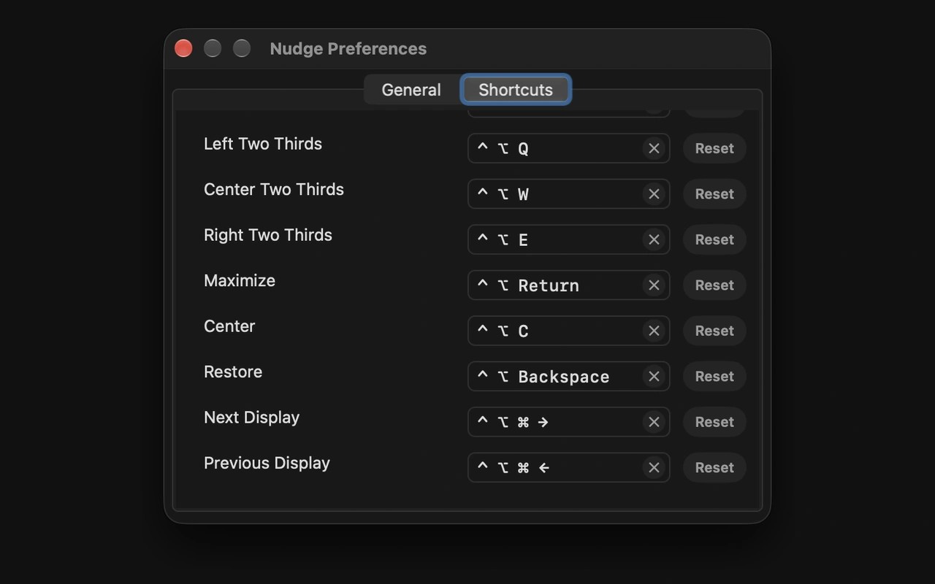Click the Maximize label
The height and width of the screenshot is (584, 935).
click(240, 281)
